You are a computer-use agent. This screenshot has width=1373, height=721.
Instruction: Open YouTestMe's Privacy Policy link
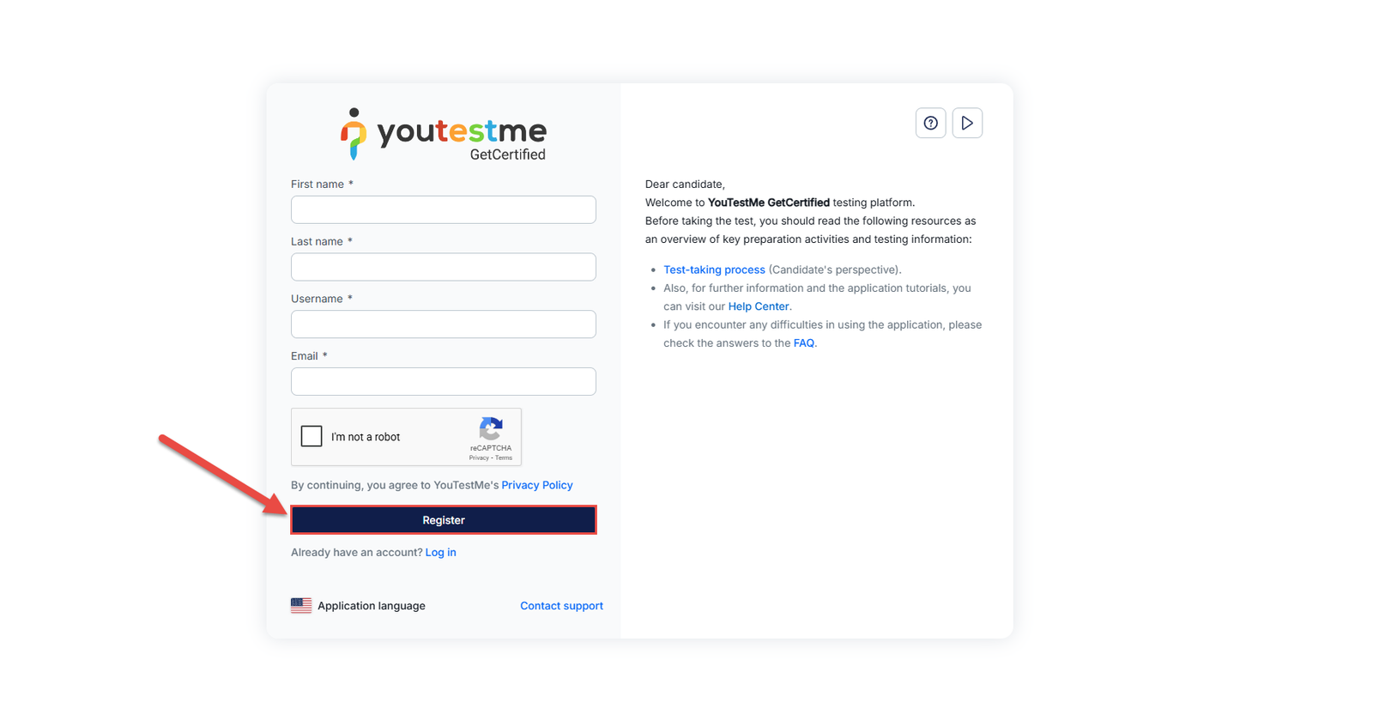coord(536,486)
